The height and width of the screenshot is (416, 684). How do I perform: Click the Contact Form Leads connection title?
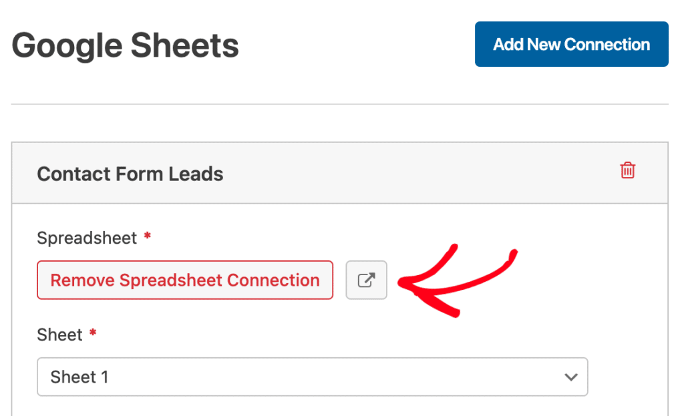pos(130,174)
